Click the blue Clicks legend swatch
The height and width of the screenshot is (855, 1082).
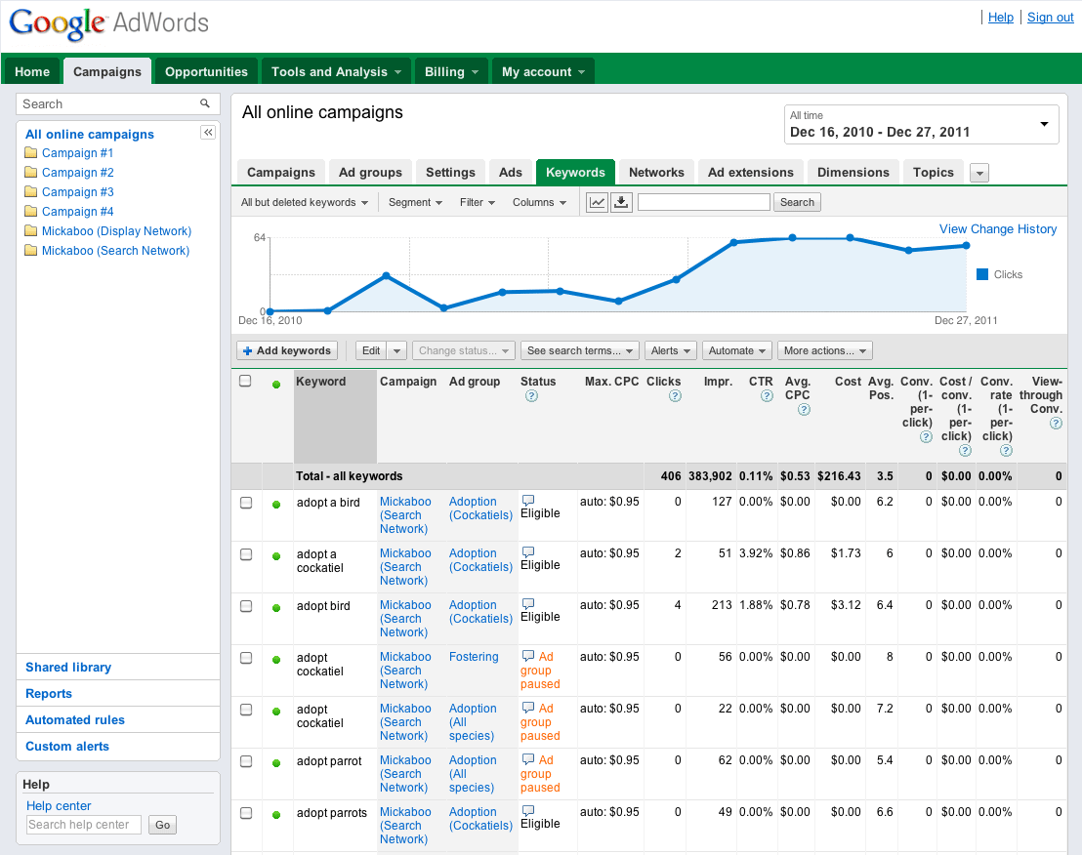pos(982,274)
